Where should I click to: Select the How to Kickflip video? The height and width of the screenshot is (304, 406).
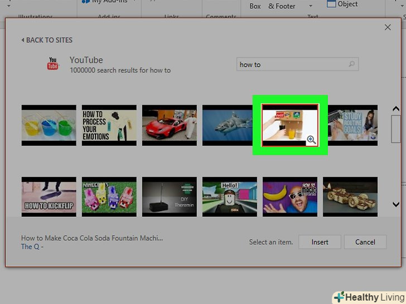[49, 197]
